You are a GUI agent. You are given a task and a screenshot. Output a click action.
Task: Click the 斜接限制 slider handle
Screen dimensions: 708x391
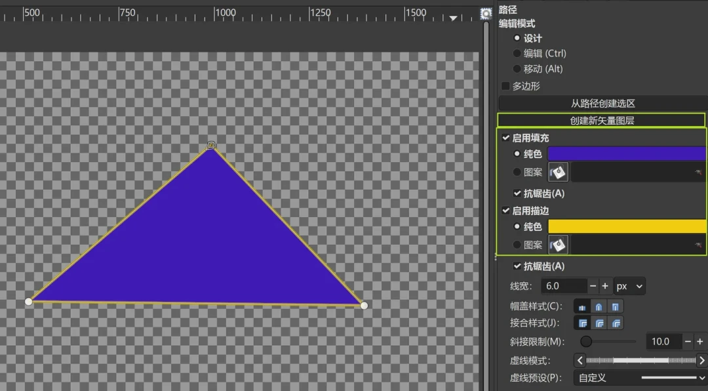(x=586, y=342)
